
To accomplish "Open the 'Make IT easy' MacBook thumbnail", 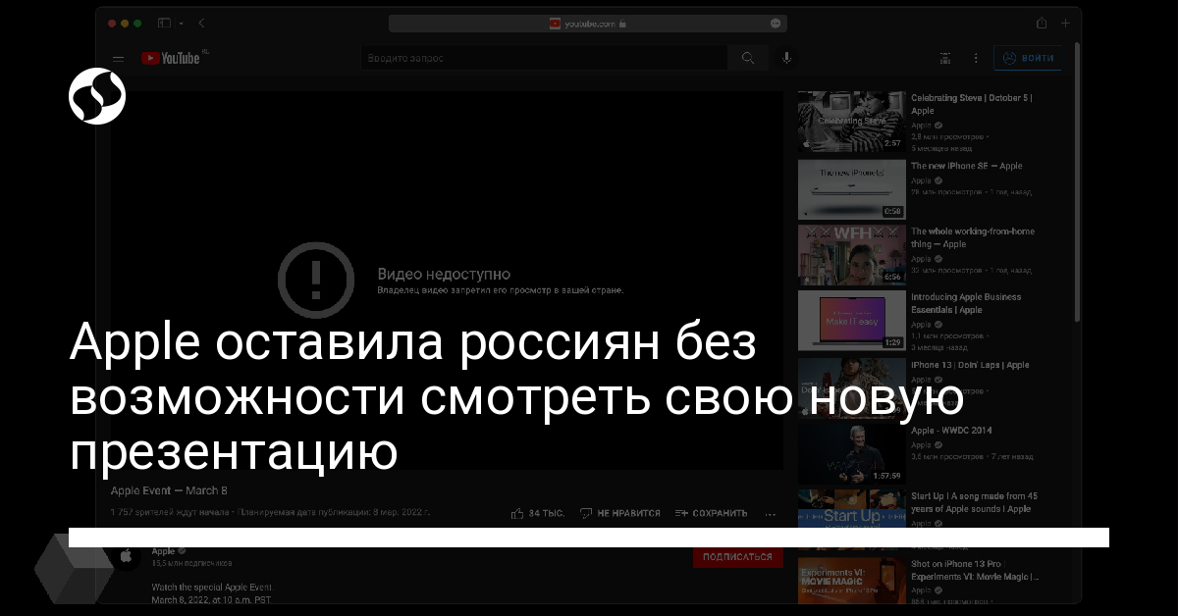I will point(851,320).
